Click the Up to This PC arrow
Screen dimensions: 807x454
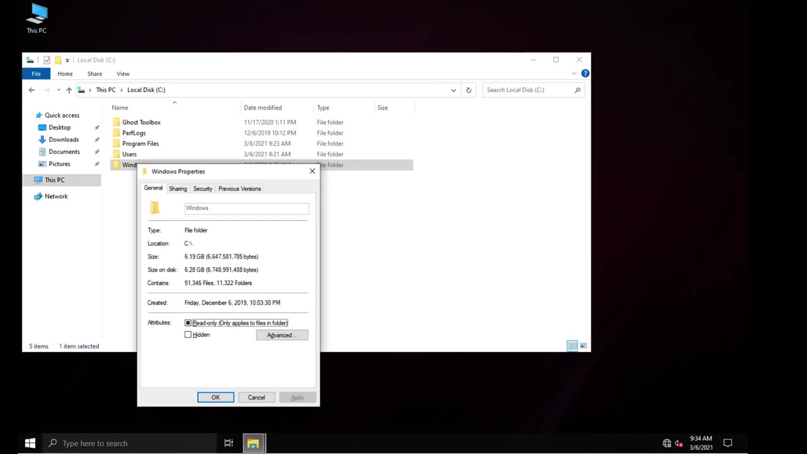[69, 90]
